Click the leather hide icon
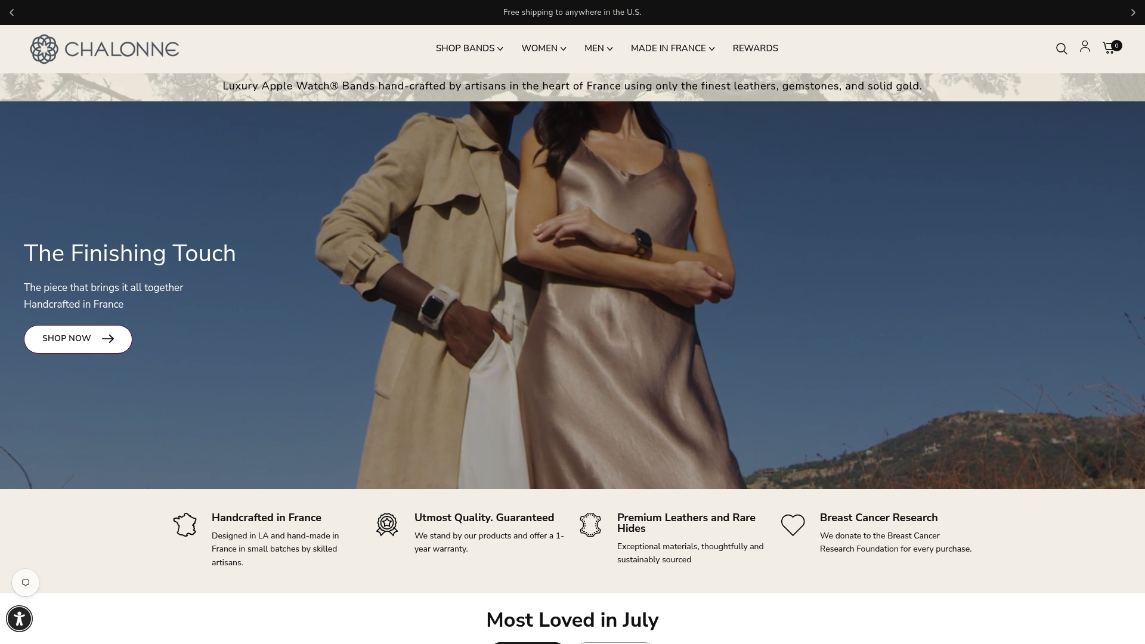The height and width of the screenshot is (644, 1145). pos(590,525)
